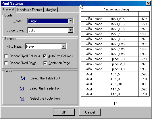This screenshot has height=119, width=152.
Task: Click the '156 1,8TS' preview cell
Action: point(124,24)
